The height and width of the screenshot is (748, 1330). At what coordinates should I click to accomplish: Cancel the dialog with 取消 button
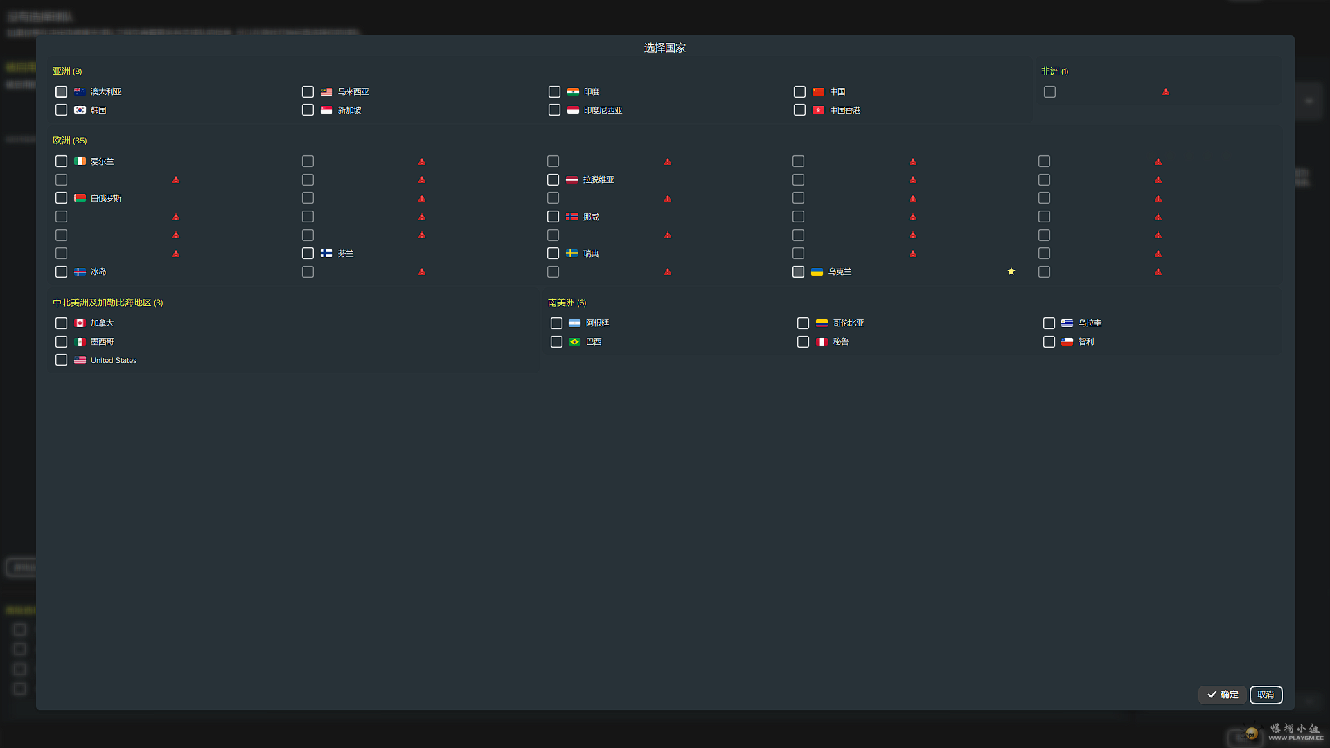tap(1266, 695)
